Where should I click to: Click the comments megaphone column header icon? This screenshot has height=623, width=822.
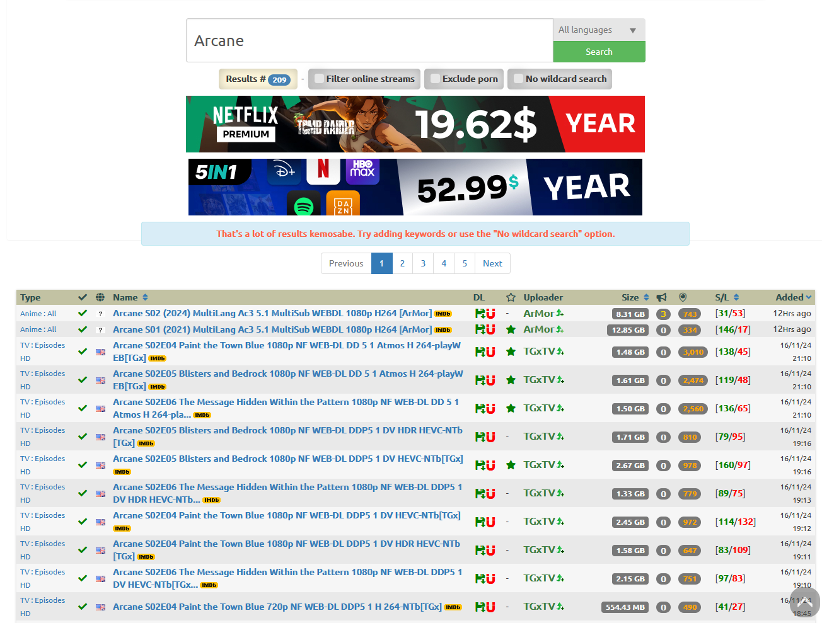pos(661,297)
